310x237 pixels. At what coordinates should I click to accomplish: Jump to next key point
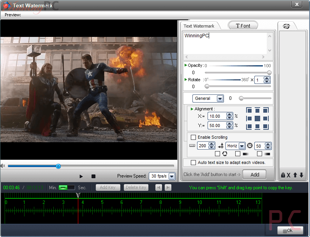click(x=168, y=187)
